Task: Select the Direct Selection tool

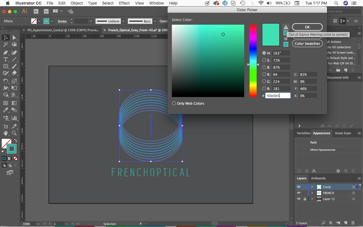Action: click(x=14, y=37)
